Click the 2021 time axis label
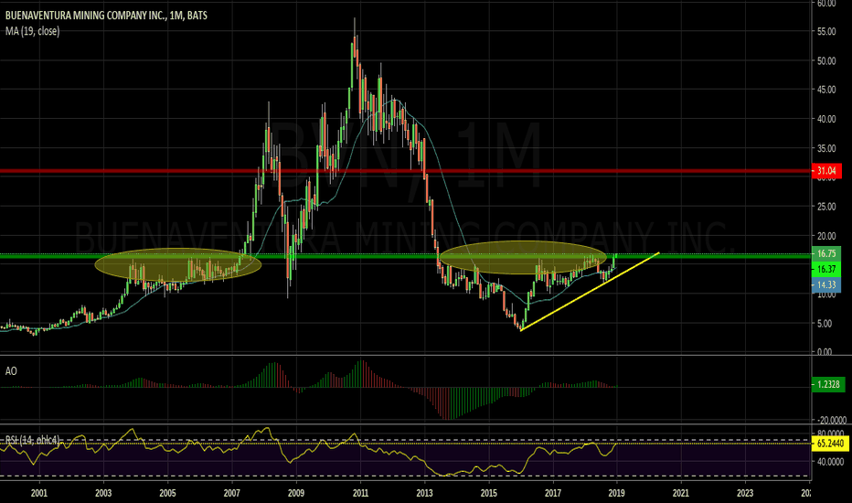 pyautogui.click(x=680, y=493)
